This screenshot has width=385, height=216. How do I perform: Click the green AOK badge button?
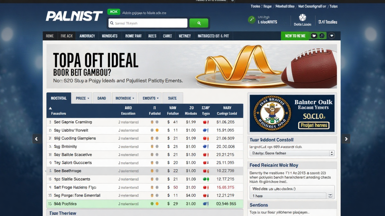[x=114, y=12]
